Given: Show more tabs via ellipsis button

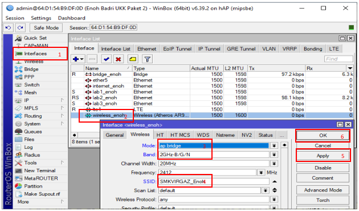Looking at the screenshot, I should coord(282,135).
